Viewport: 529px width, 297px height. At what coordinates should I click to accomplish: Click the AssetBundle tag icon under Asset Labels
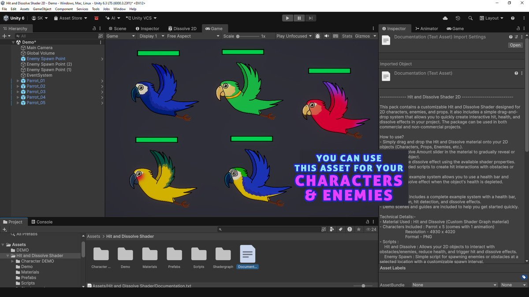point(524,277)
